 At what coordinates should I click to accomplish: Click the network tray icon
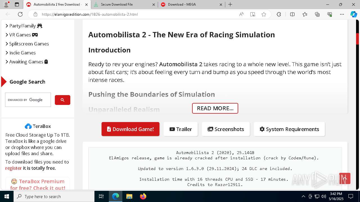pyautogui.click(x=317, y=196)
